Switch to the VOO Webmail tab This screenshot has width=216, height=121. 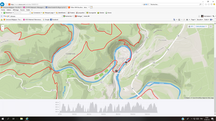pos(34,8)
